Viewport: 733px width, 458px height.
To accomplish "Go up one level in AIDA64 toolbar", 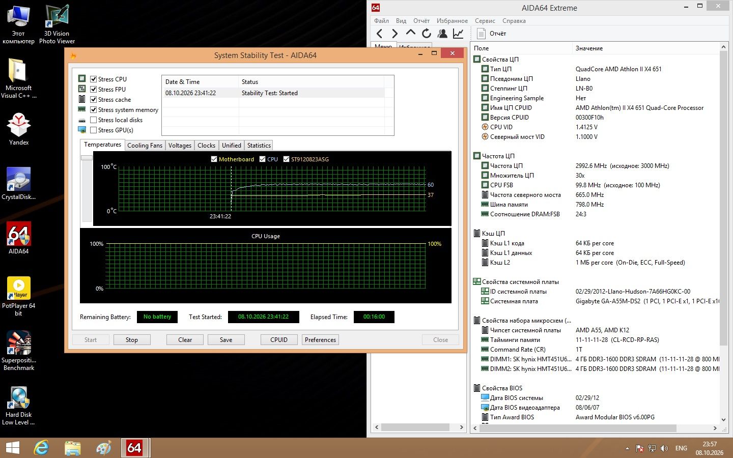I will [x=411, y=33].
